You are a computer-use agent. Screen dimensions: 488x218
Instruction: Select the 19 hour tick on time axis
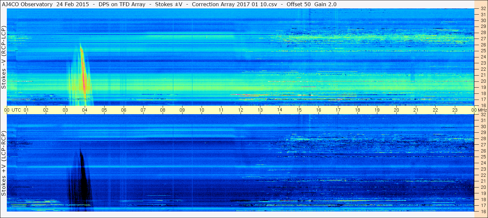point(377,110)
